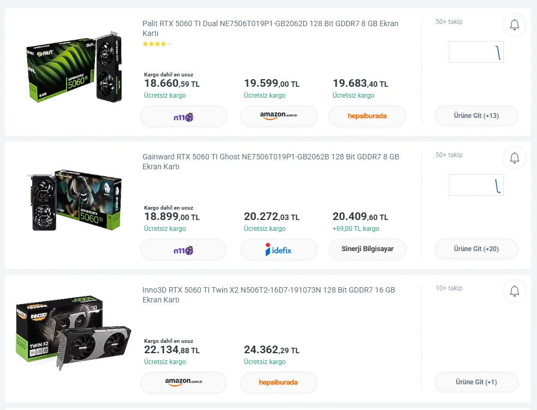Open n11 store offer for Gainward card

coord(183,249)
